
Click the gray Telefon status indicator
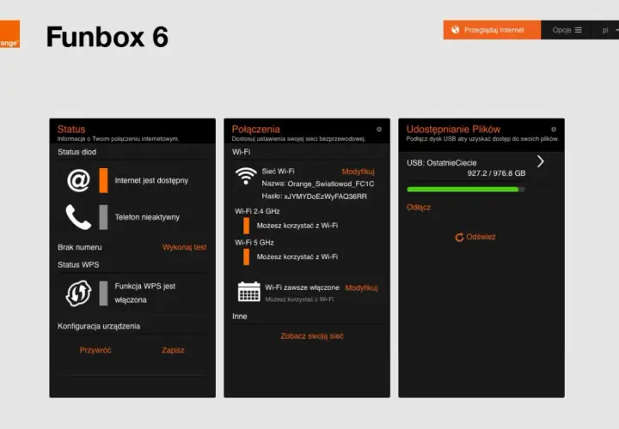coord(103,217)
